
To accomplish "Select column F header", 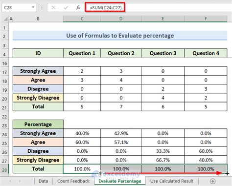I will click(206, 19).
